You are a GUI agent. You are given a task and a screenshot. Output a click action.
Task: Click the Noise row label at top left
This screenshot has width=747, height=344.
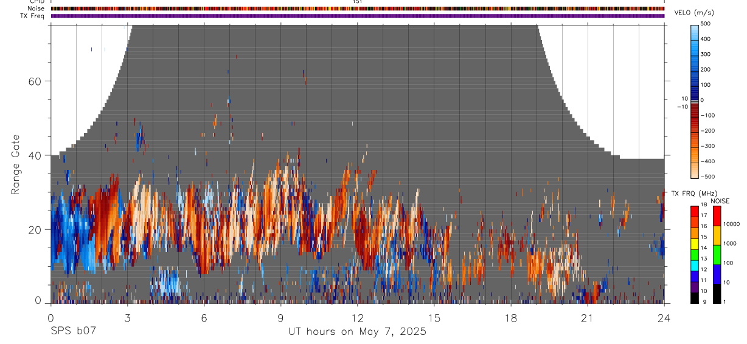(x=36, y=8)
